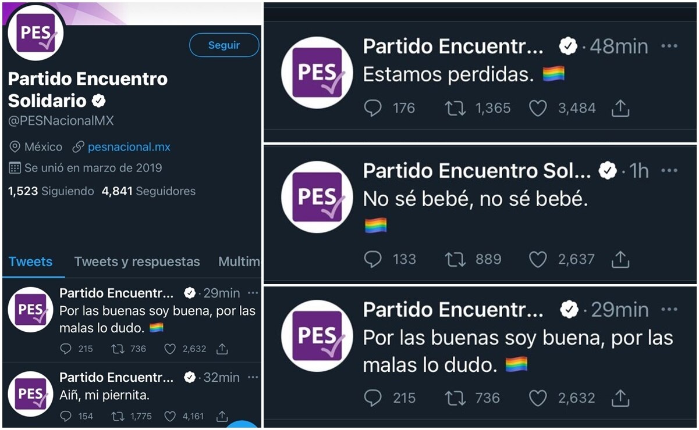Switch to the 'Multim' tab
Viewport: 699px width, 430px height.
coord(239,262)
